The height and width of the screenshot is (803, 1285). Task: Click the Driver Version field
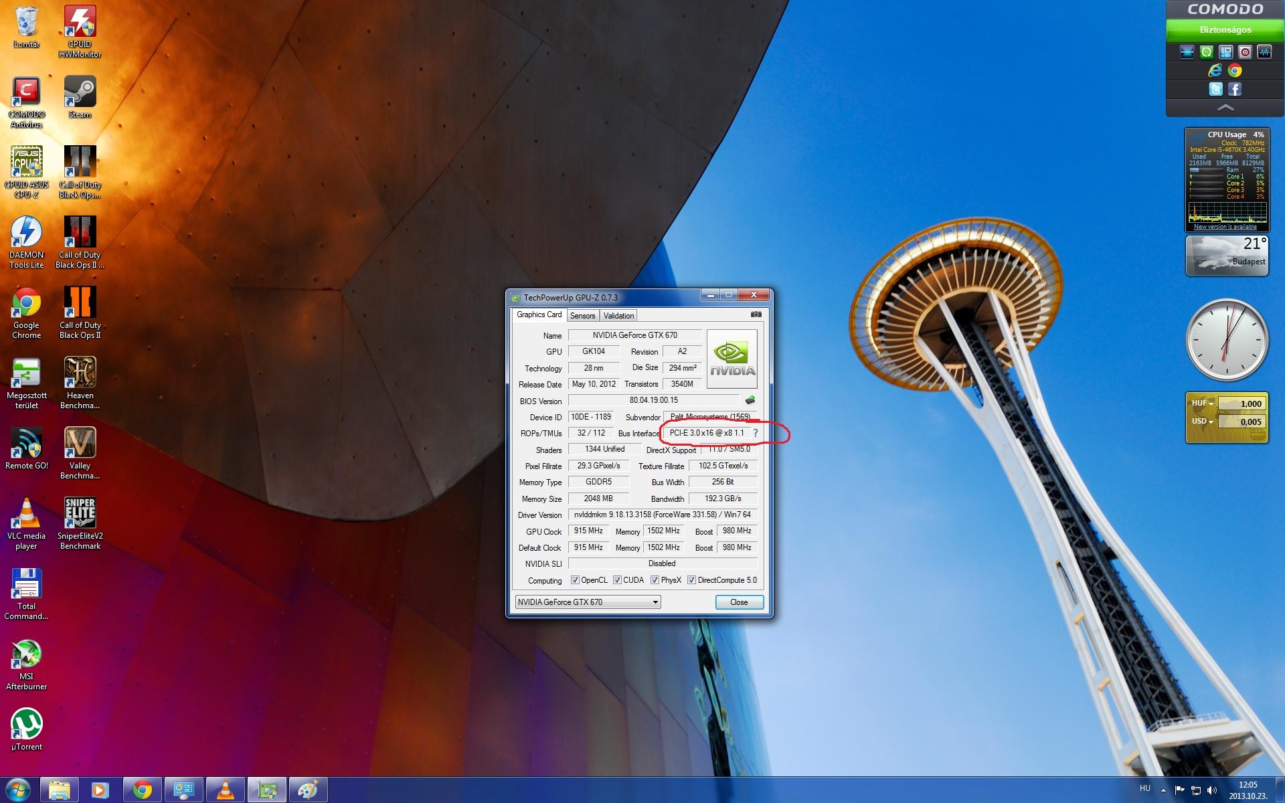click(663, 515)
